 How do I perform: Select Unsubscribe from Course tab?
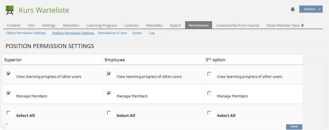pyautogui.click(x=238, y=25)
